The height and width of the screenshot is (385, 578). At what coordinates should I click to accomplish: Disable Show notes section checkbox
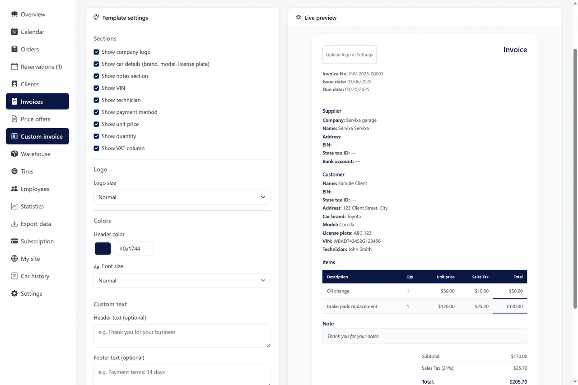pyautogui.click(x=96, y=76)
